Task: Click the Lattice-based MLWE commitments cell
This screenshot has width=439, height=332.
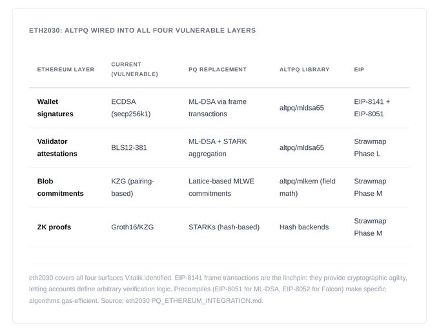Action: (x=221, y=187)
